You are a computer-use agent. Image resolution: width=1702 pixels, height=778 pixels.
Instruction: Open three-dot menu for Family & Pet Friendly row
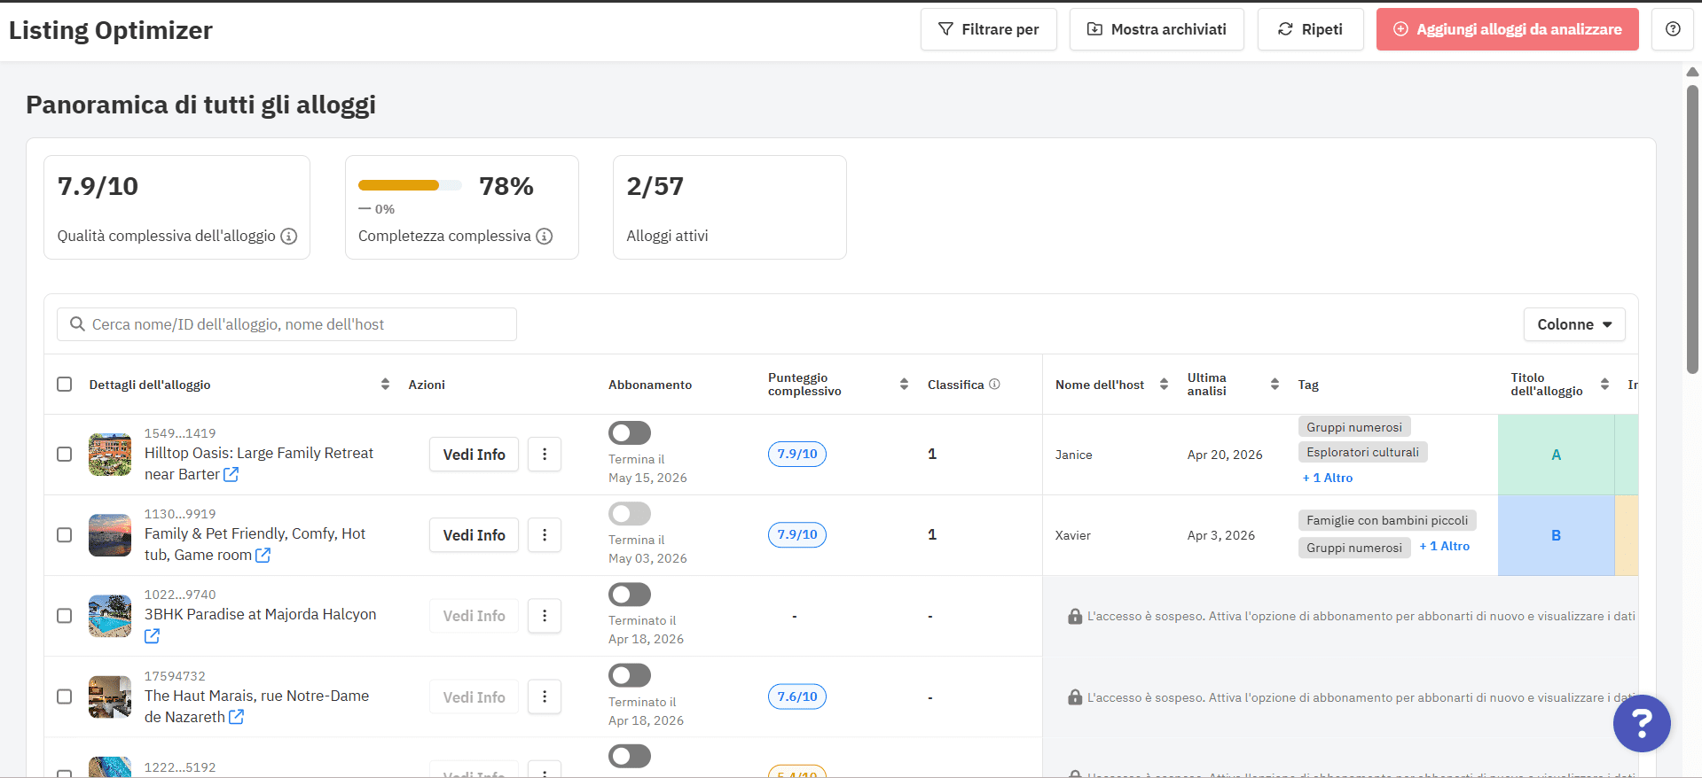pyautogui.click(x=545, y=534)
